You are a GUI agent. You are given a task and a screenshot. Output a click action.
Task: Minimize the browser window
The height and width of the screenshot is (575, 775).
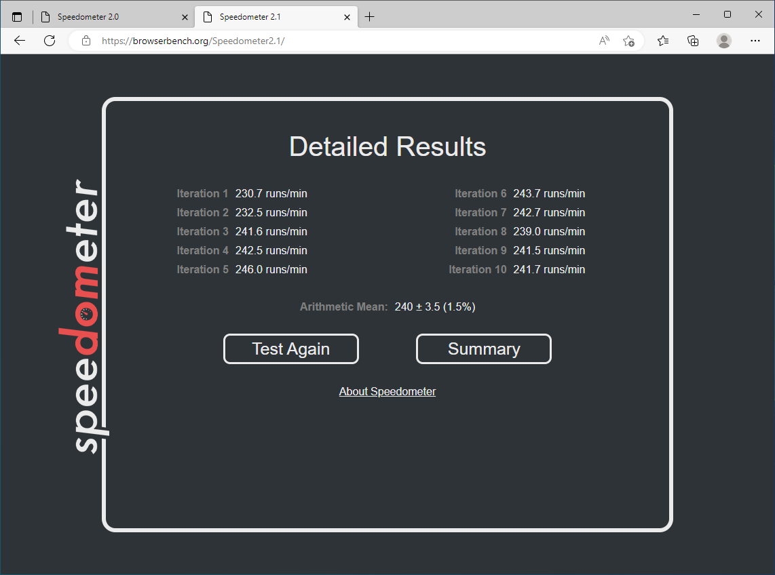pos(696,14)
